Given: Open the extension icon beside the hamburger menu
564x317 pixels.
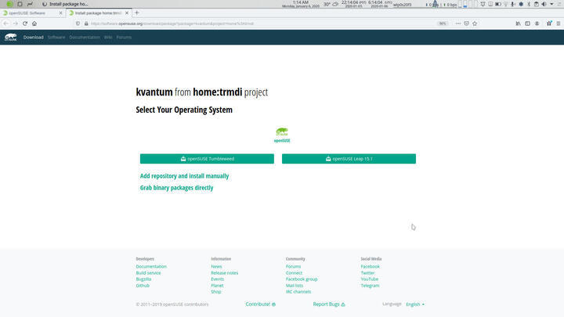Looking at the screenshot, I should pos(549,23).
